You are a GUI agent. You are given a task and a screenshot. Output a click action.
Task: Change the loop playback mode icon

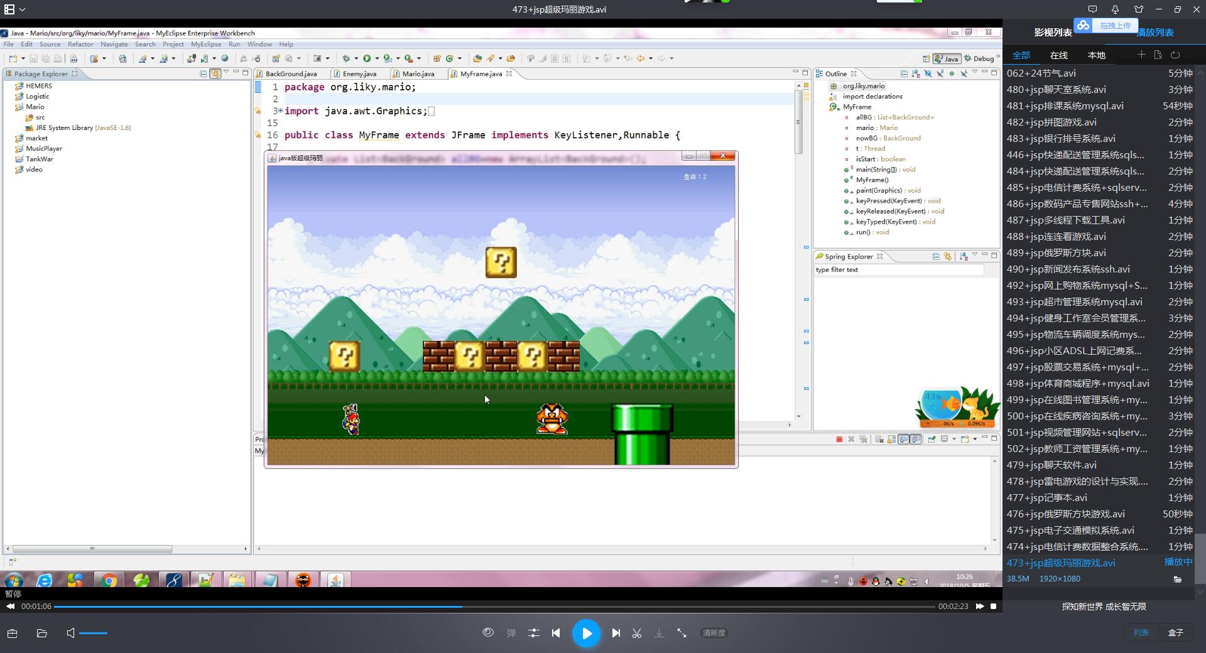tap(1175, 55)
